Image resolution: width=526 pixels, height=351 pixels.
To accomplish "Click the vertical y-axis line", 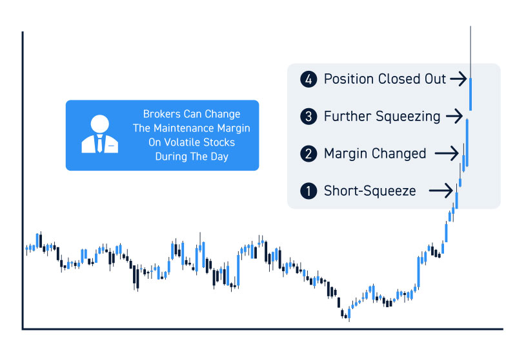I will (x=23, y=181).
